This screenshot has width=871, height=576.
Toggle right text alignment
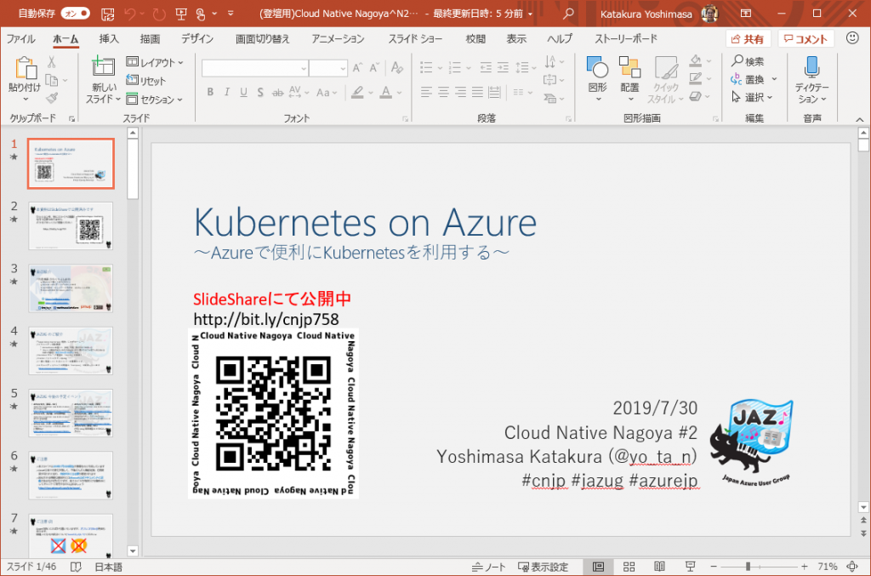(x=460, y=92)
